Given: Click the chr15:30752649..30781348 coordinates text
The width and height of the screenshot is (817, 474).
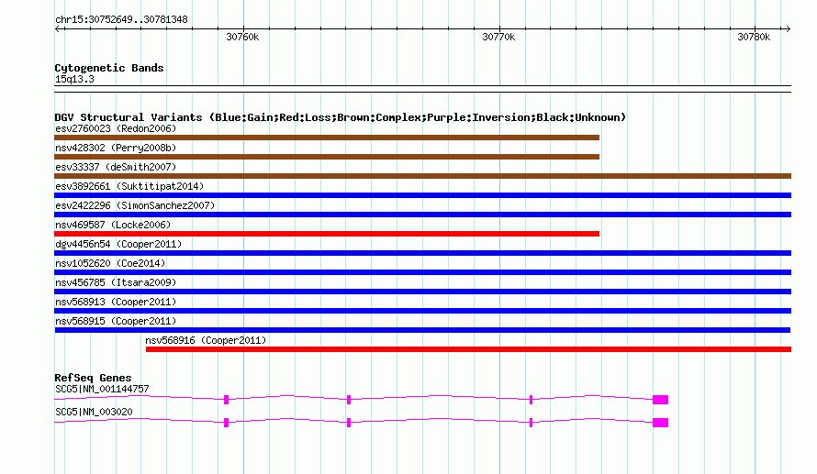Looking at the screenshot, I should (x=121, y=20).
